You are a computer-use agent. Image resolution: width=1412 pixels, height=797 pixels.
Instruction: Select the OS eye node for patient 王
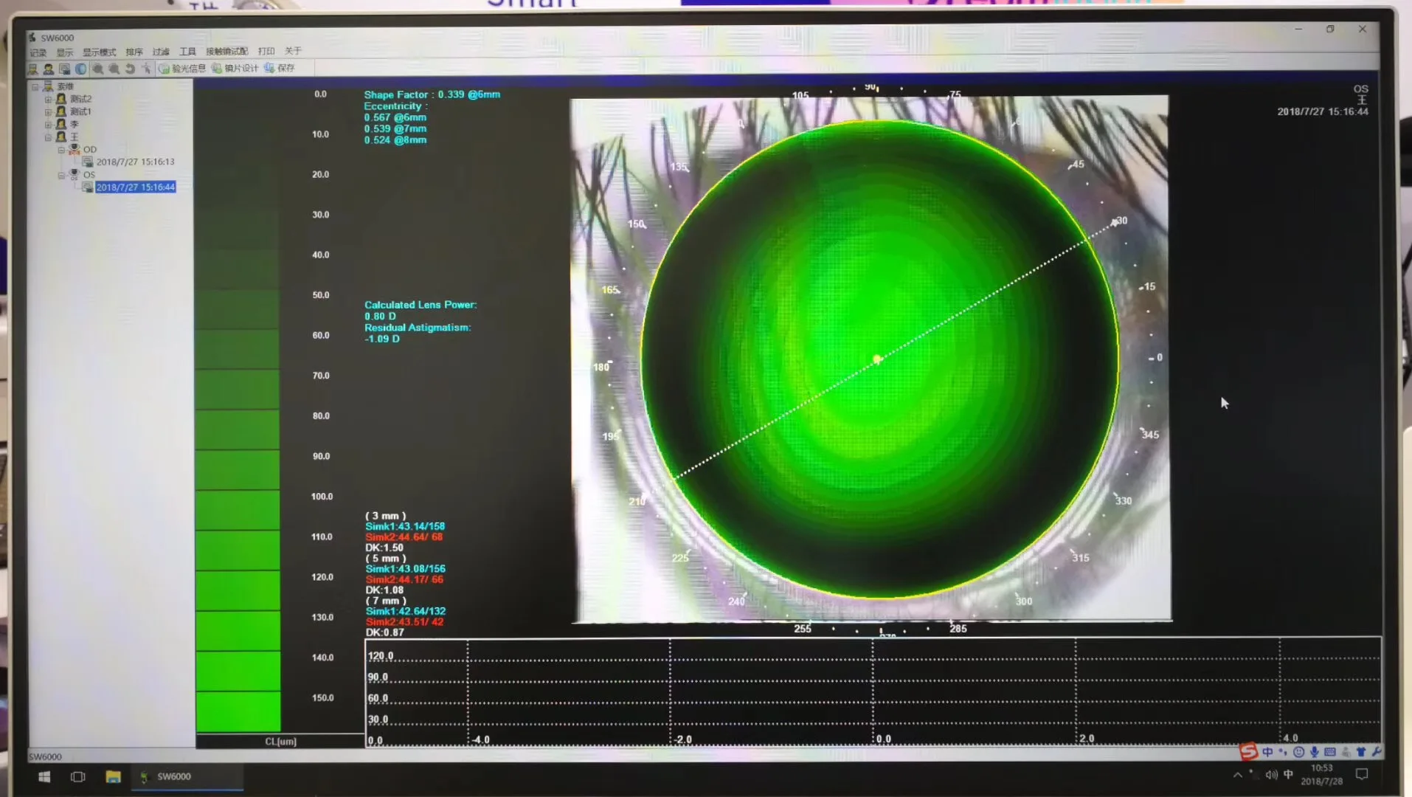coord(89,175)
